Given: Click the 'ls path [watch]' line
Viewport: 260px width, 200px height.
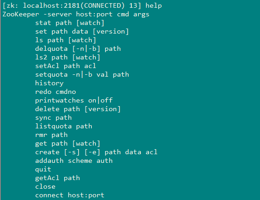Looking at the screenshot, I should point(65,40).
